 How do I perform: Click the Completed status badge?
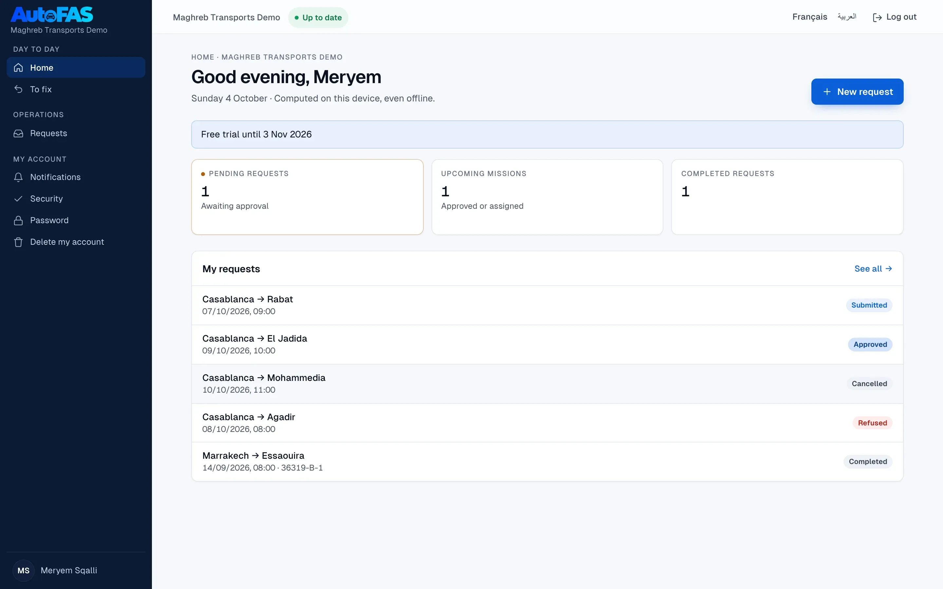[x=868, y=462]
